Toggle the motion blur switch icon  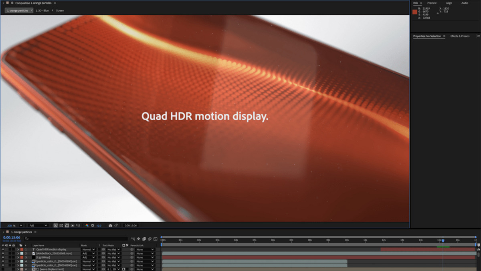[150, 239]
